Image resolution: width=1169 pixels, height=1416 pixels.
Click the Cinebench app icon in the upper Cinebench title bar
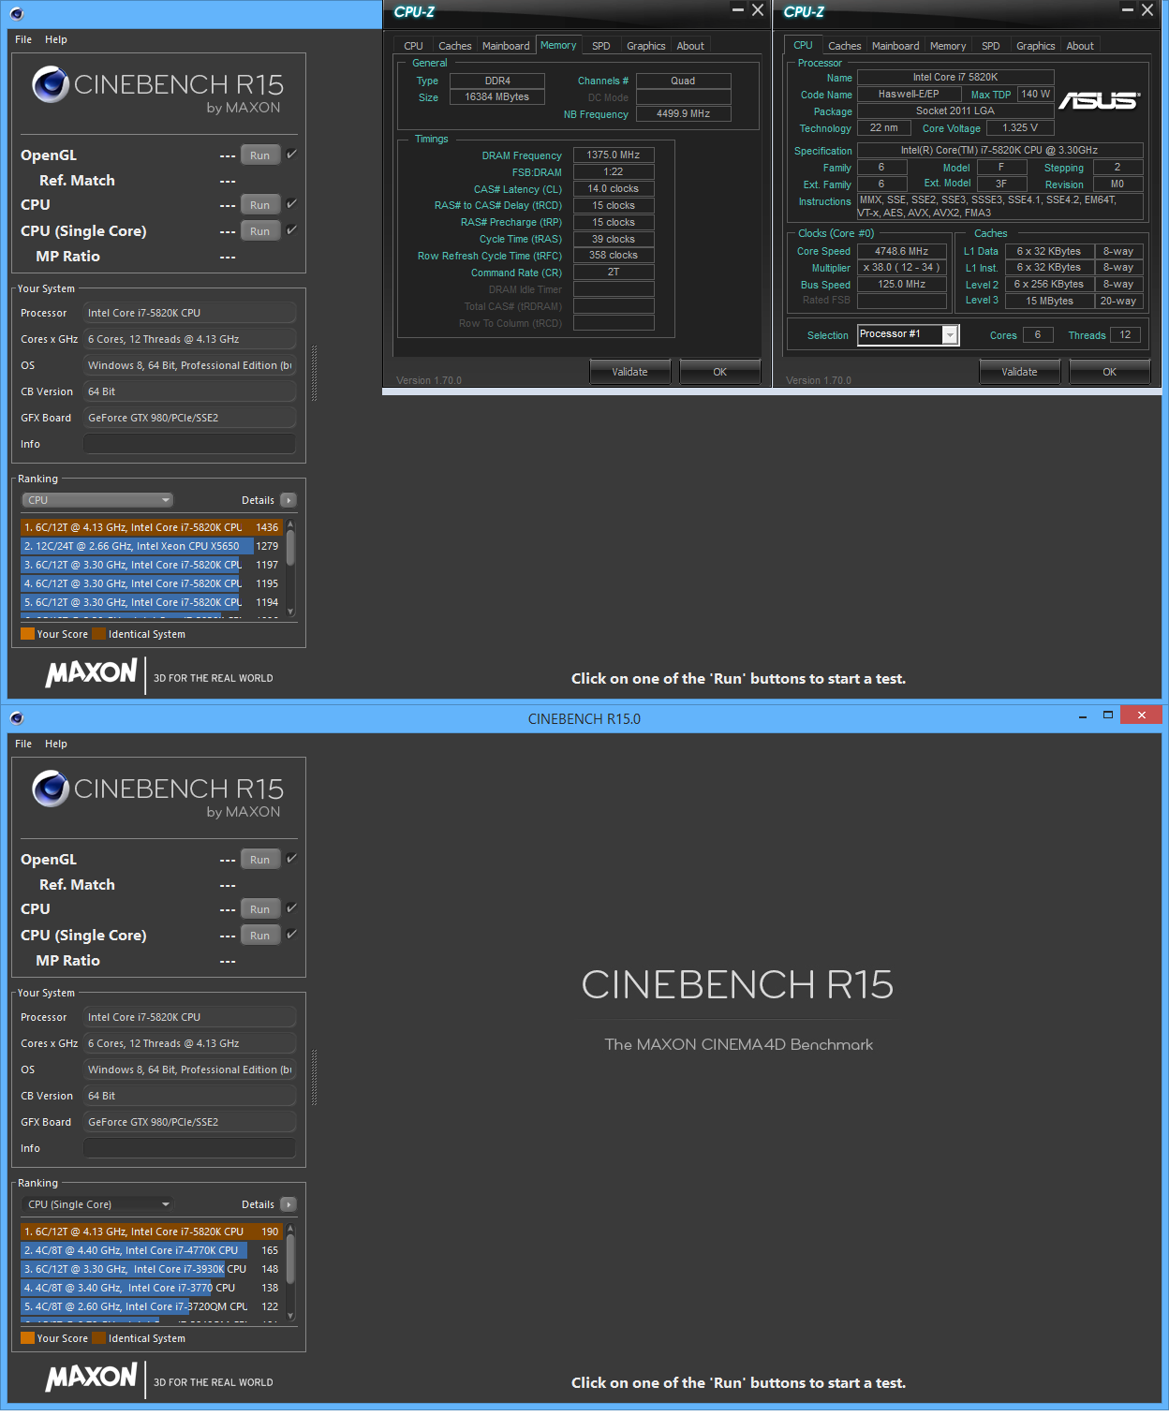pos(17,14)
